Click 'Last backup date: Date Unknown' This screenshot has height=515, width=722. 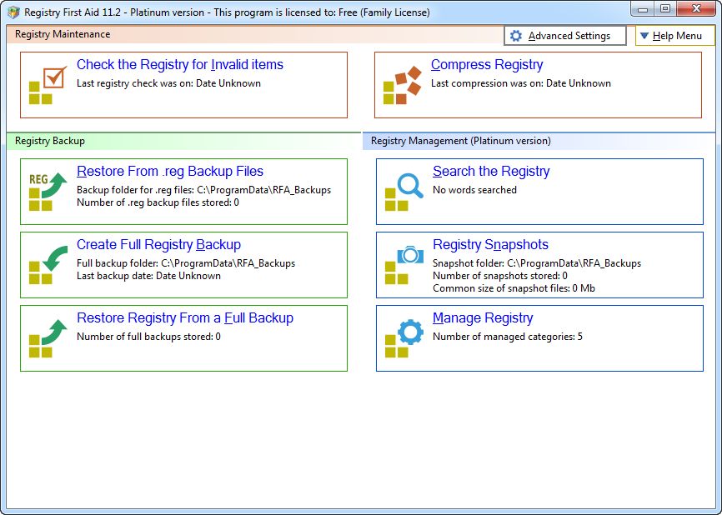[x=148, y=276]
